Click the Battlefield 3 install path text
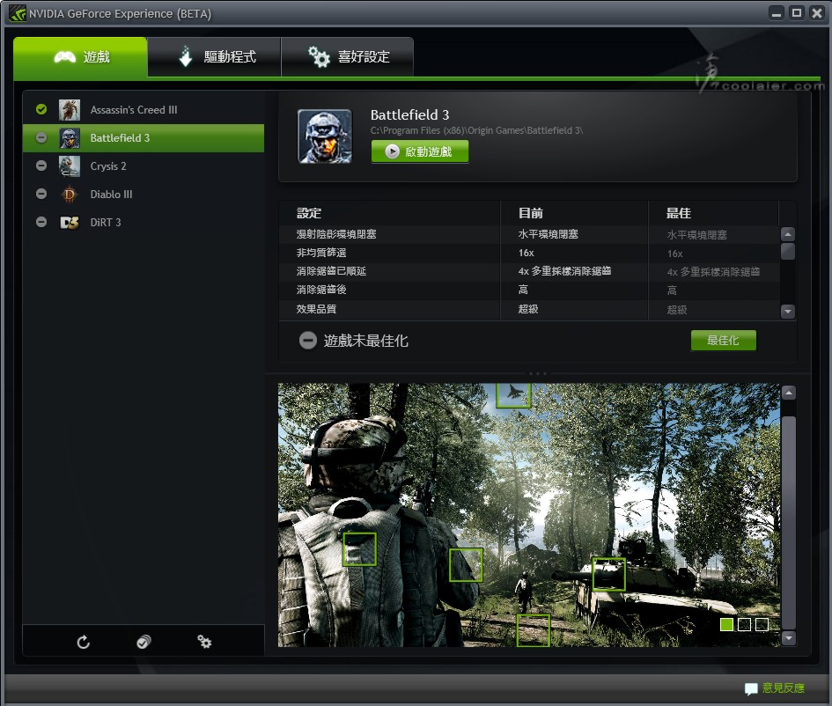Viewport: 832px width, 706px height. point(476,130)
